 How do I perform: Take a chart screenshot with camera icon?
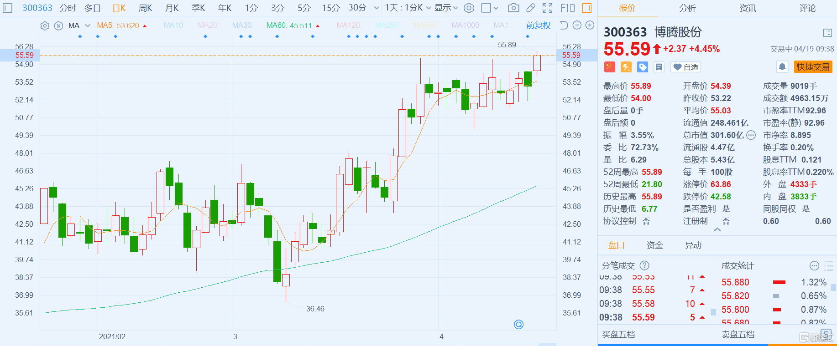(513, 8)
